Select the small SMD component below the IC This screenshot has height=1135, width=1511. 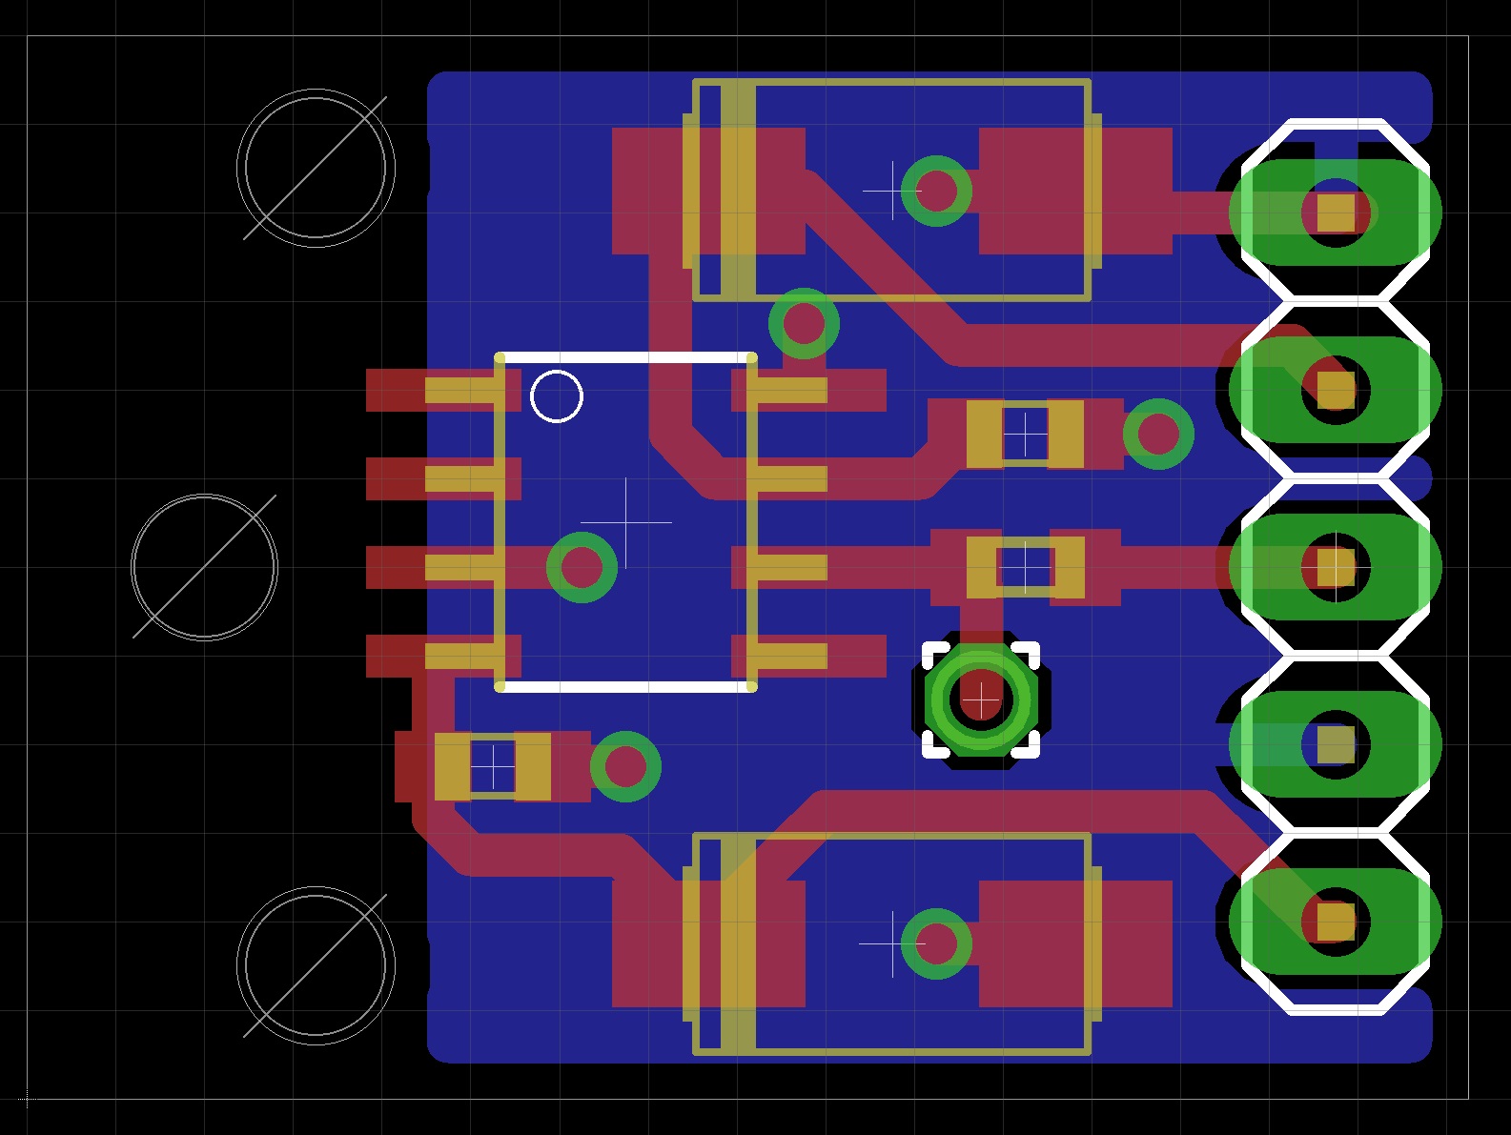493,766
